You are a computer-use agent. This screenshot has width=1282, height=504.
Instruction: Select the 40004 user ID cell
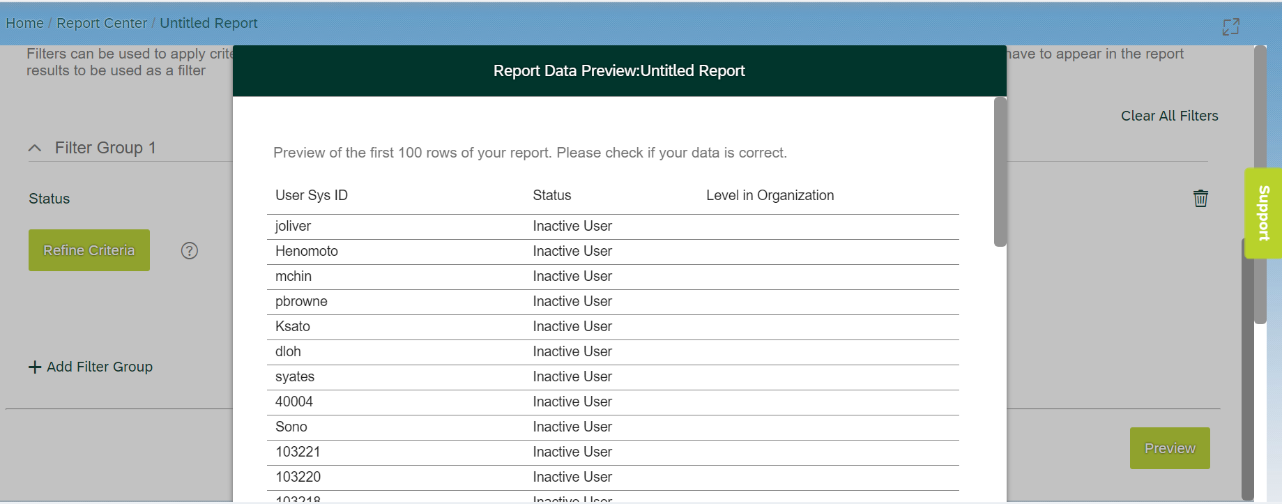point(294,402)
